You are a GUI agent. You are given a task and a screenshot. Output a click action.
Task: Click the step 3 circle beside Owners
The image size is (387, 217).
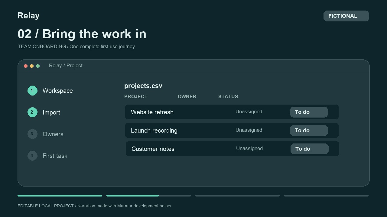32,134
